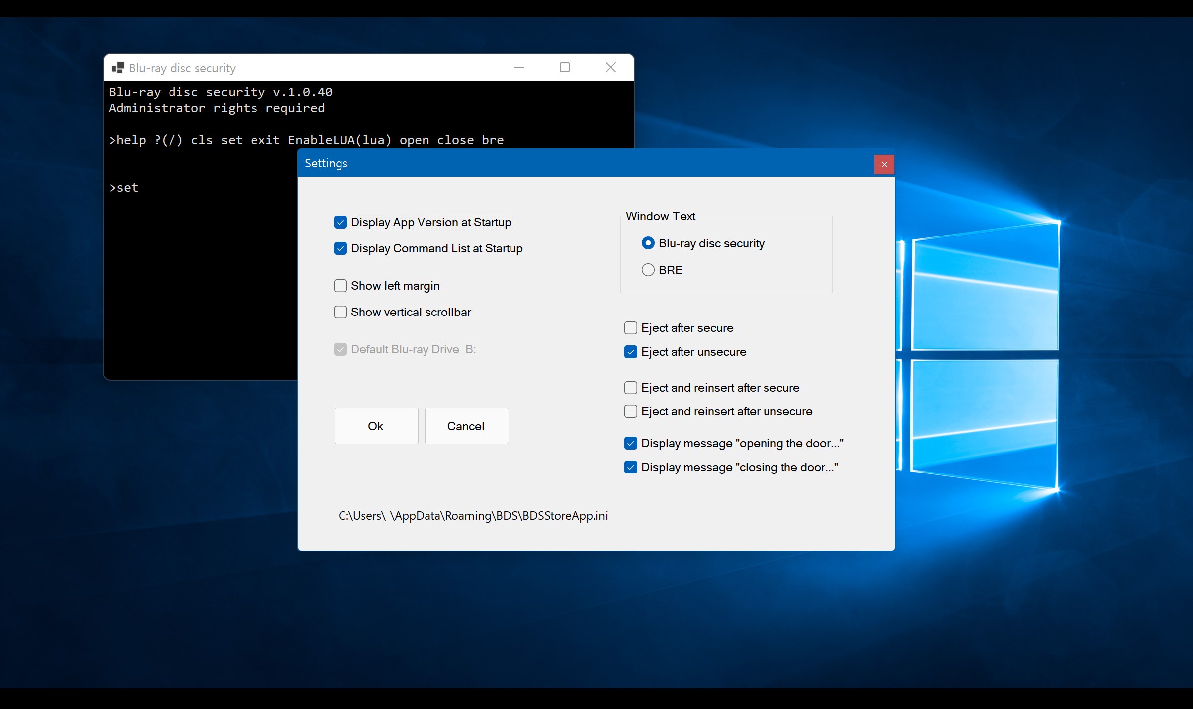Minimize the Blu-ray disc security window
Viewport: 1193px width, 709px height.
(x=519, y=67)
